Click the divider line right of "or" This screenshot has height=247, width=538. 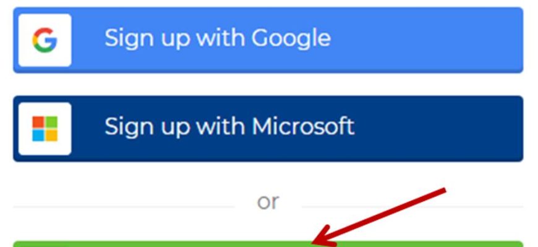click(x=412, y=207)
